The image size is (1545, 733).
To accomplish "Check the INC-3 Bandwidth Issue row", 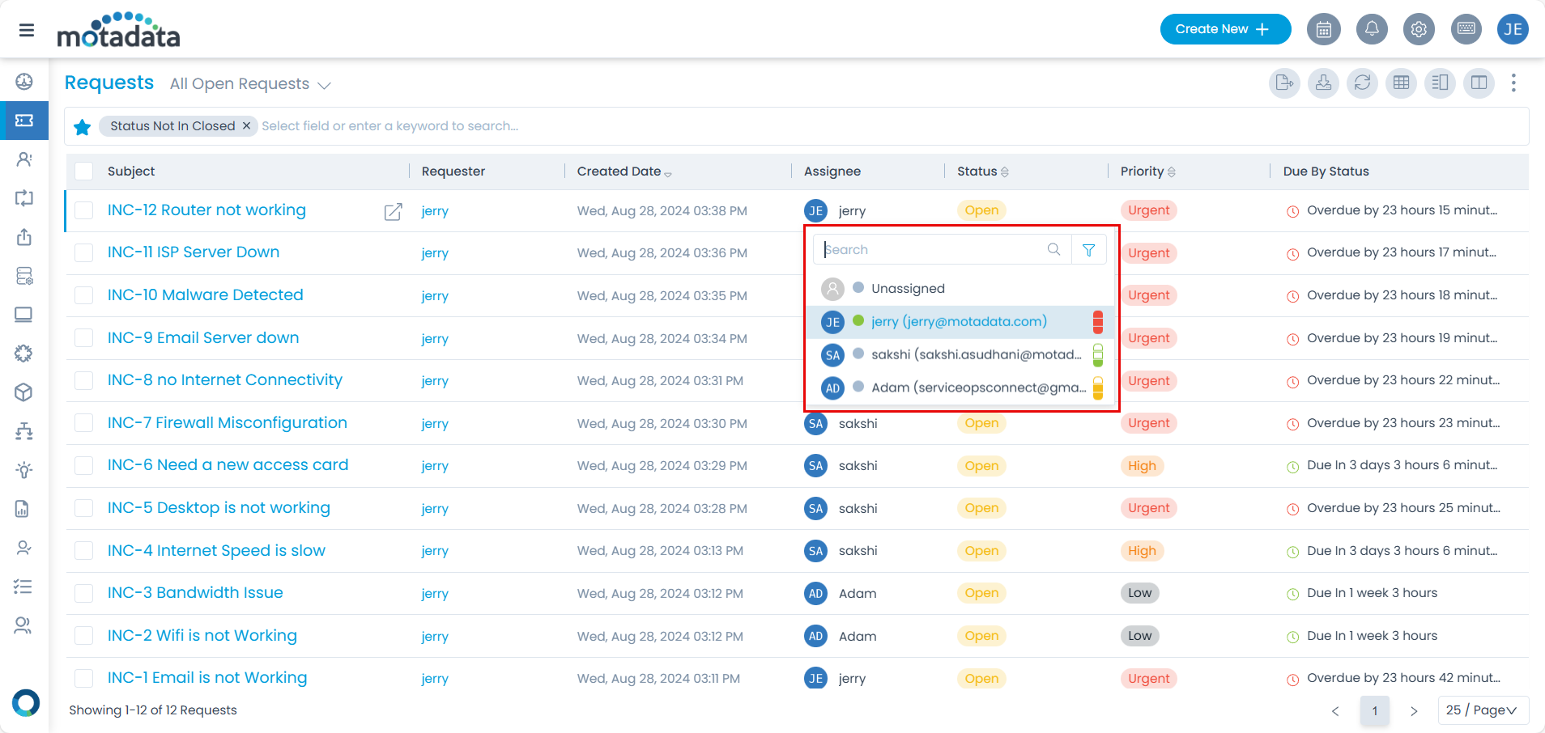I will pos(83,593).
